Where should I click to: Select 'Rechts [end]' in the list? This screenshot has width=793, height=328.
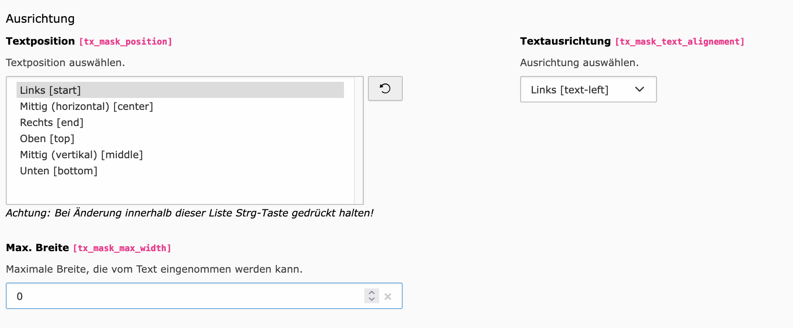pyautogui.click(x=52, y=123)
